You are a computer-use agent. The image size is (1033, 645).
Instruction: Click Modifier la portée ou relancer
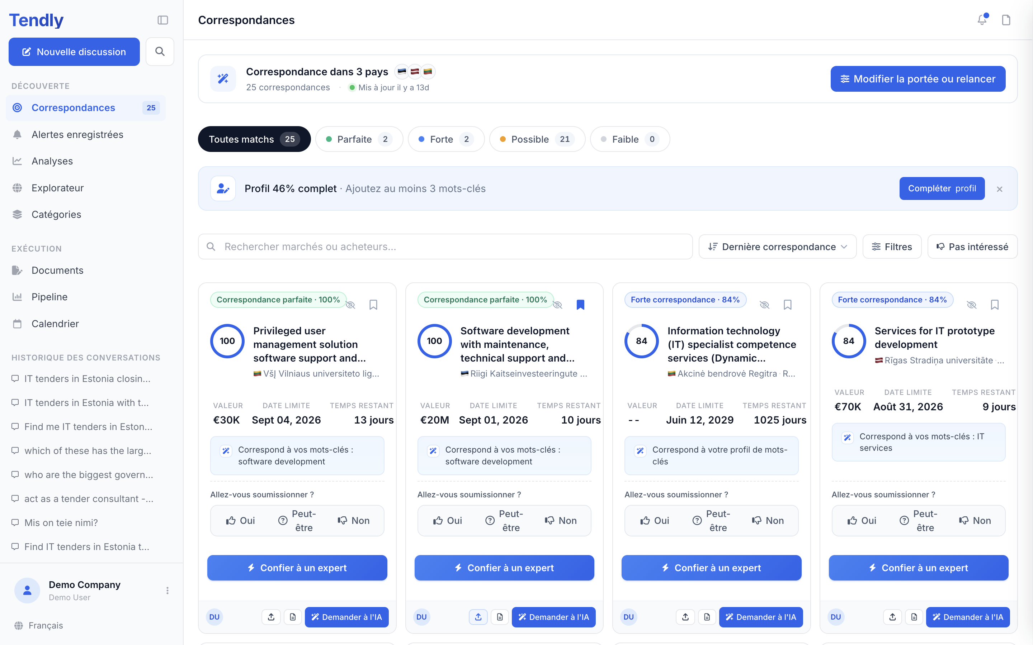918,79
